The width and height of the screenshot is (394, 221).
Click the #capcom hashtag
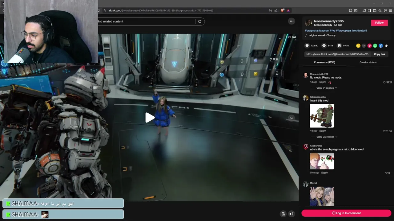324,31
